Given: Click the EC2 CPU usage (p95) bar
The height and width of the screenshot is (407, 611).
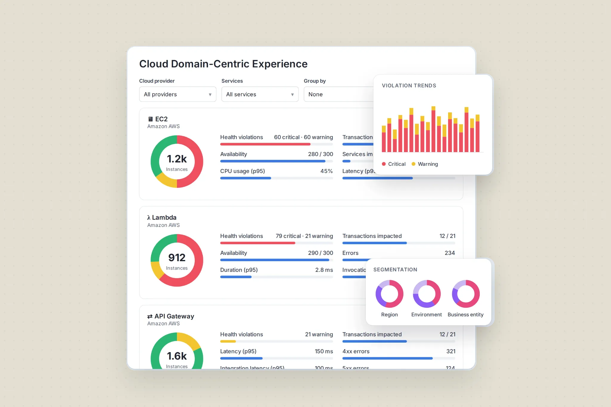Looking at the screenshot, I should (x=277, y=178).
